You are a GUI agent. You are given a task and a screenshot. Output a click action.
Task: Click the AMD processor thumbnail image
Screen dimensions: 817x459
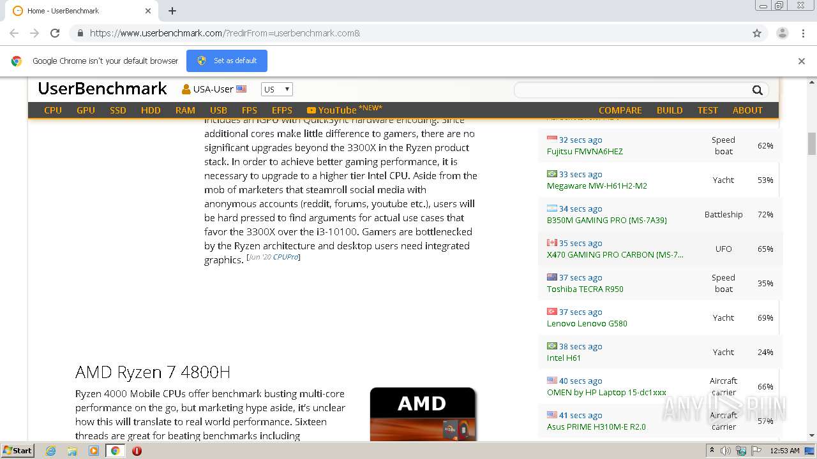point(423,414)
